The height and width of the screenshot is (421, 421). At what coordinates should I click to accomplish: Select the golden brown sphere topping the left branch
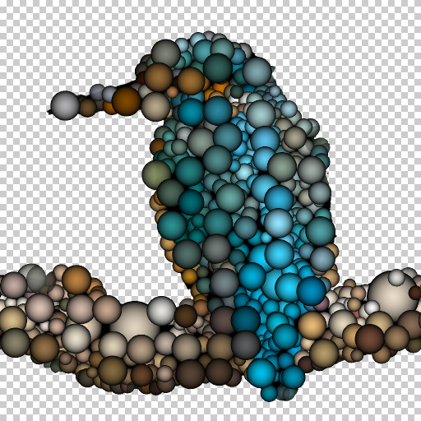(x=76, y=280)
